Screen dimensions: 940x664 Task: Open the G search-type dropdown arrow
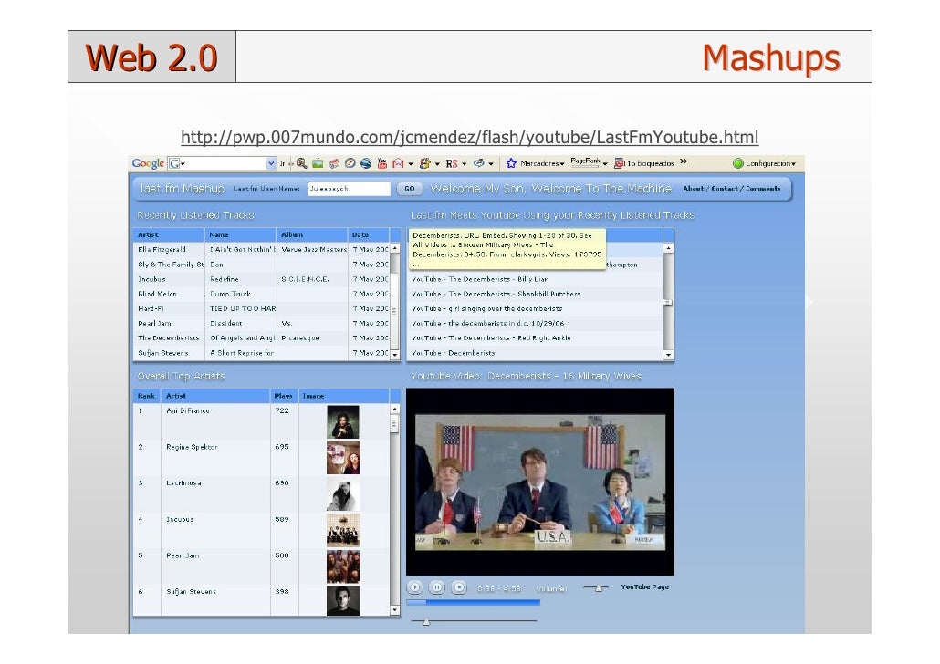183,163
